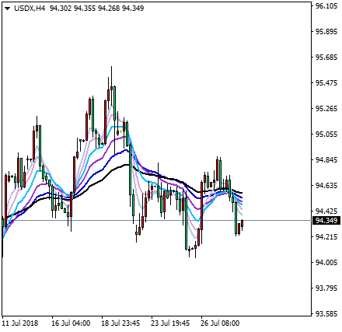
Task: Click the 95.475 price axis value
Action: 326,83
